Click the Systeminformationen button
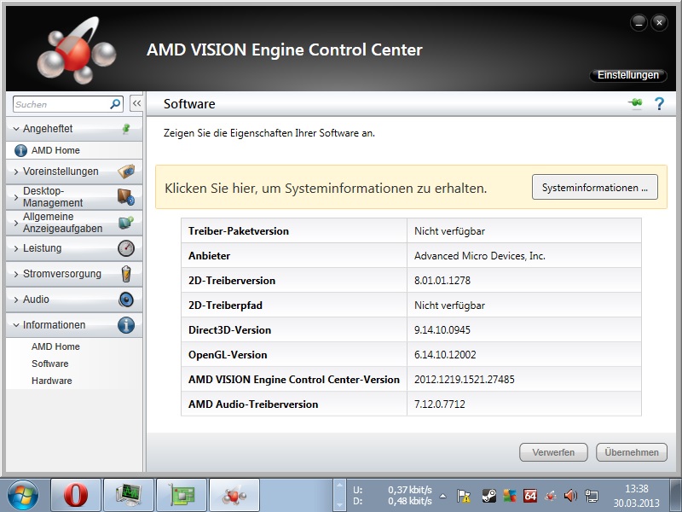Viewport: 682px width, 512px height. (594, 187)
